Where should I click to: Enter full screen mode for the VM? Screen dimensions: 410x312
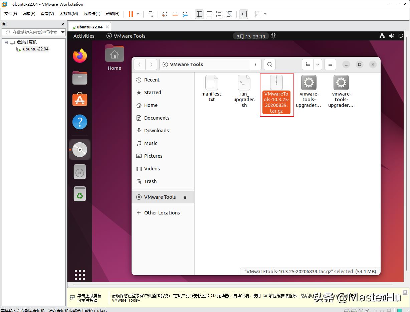click(x=219, y=14)
